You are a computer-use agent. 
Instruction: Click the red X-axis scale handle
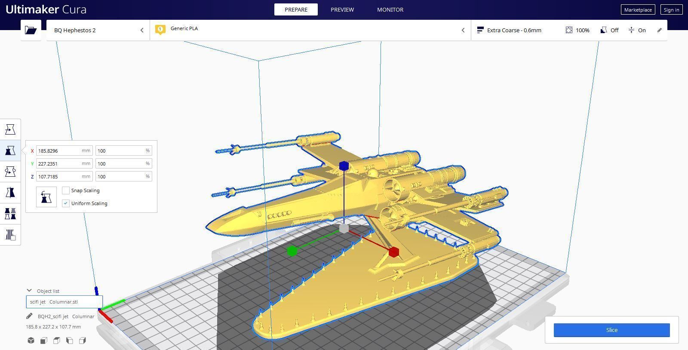tap(393, 252)
